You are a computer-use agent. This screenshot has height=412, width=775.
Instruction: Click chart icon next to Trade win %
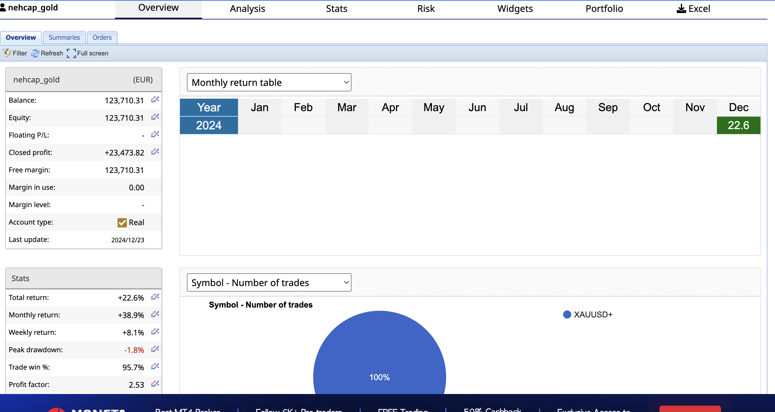click(155, 366)
